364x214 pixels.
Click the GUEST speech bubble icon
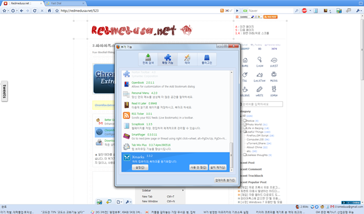(x=274, y=62)
